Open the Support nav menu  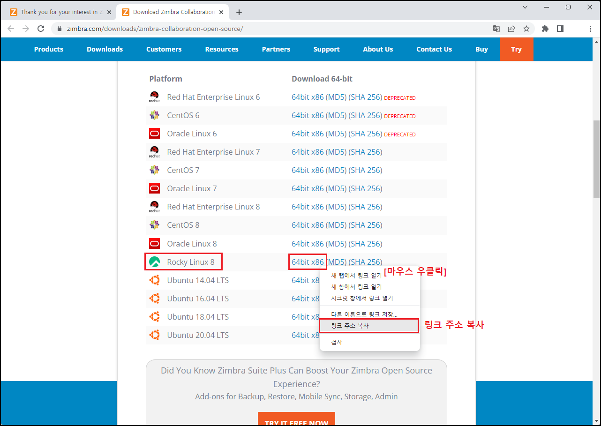point(327,49)
